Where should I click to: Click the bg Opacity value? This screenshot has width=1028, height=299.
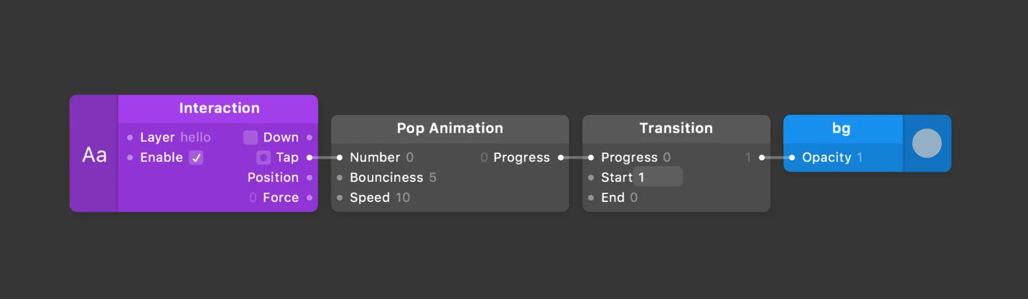tap(859, 157)
